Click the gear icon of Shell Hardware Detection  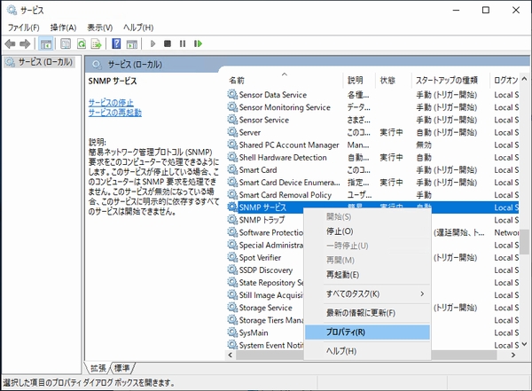coord(232,157)
